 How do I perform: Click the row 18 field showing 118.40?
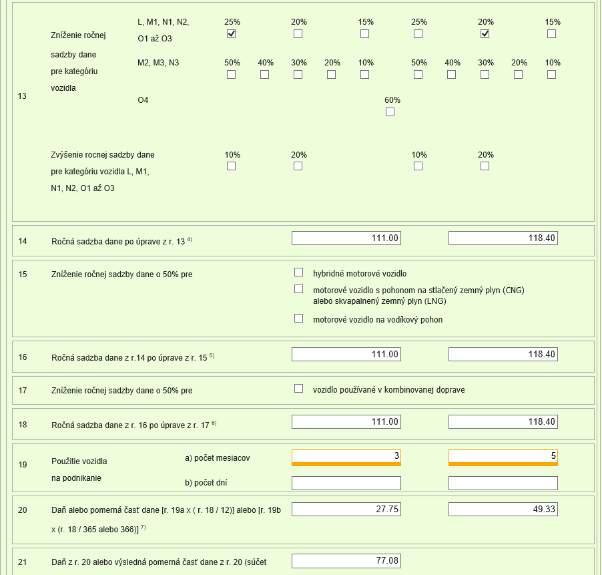(503, 422)
